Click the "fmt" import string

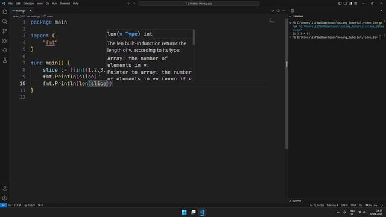tap(50, 43)
